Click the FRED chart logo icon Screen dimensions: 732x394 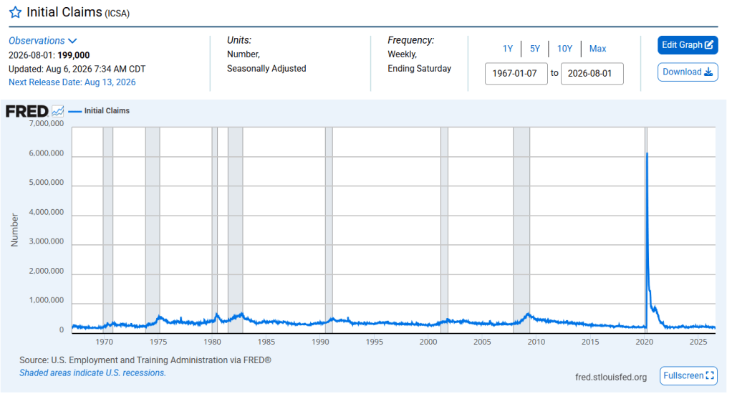[58, 111]
